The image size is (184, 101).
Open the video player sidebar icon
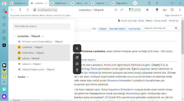tap(4, 38)
